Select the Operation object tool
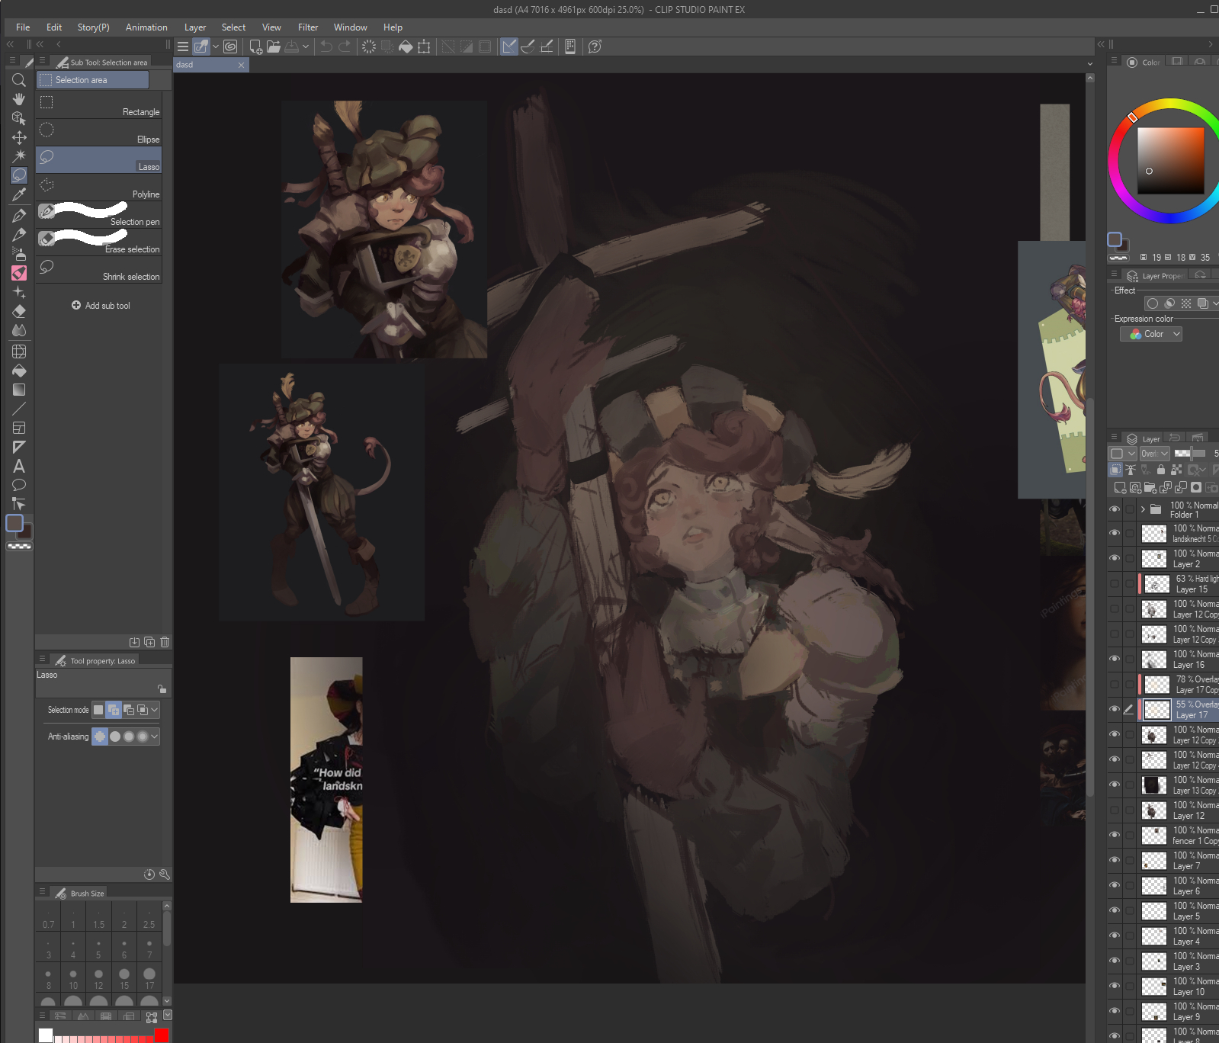The height and width of the screenshot is (1043, 1219). click(x=19, y=118)
